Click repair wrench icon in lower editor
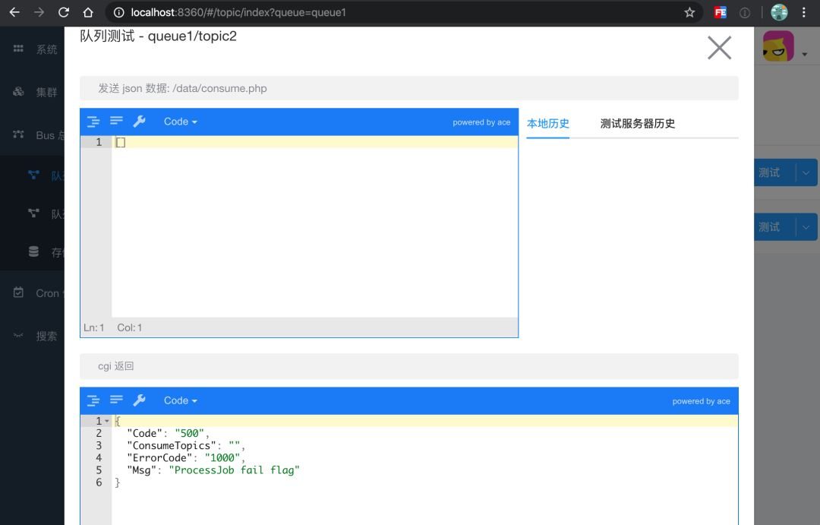The height and width of the screenshot is (525, 820). coord(139,400)
